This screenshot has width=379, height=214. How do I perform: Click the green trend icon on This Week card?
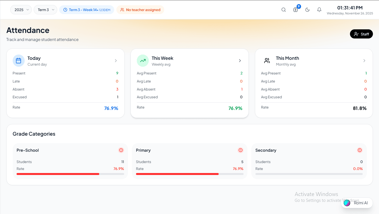pyautogui.click(x=143, y=60)
